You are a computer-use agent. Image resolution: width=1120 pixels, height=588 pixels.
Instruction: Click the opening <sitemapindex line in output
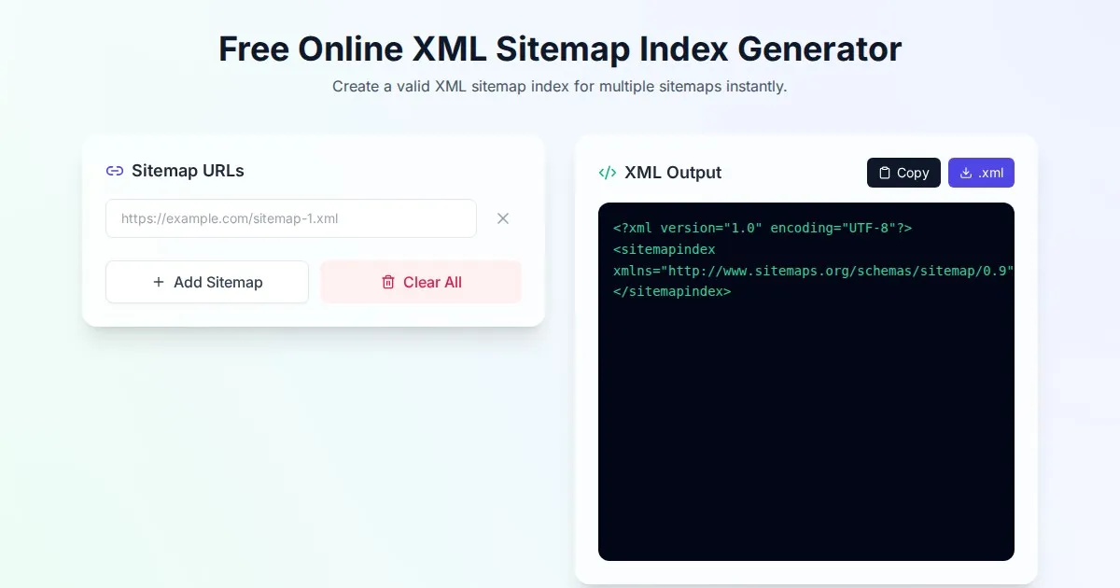coord(664,249)
